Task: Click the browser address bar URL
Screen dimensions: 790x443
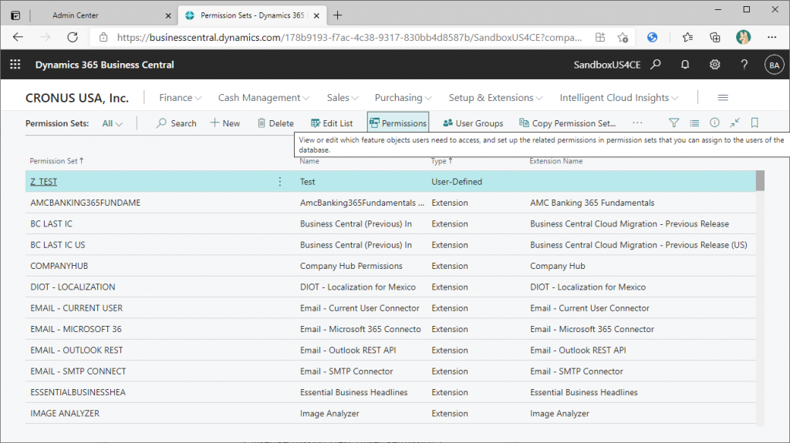Action: 349,37
